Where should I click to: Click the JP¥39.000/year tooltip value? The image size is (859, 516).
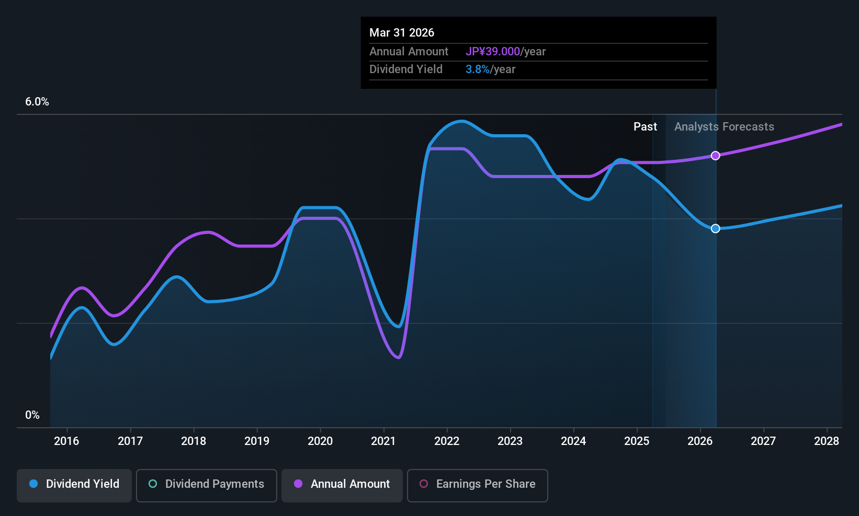tap(505, 52)
